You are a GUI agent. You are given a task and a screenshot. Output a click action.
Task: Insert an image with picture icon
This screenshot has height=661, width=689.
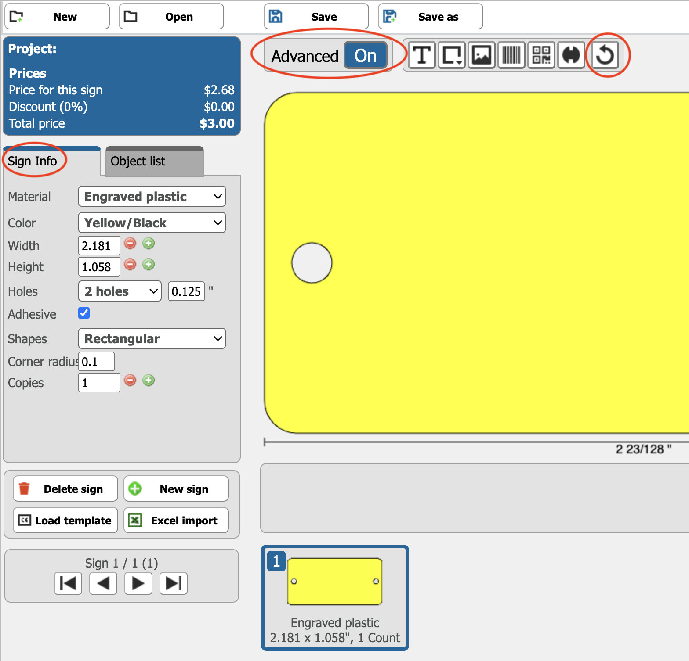pos(482,55)
